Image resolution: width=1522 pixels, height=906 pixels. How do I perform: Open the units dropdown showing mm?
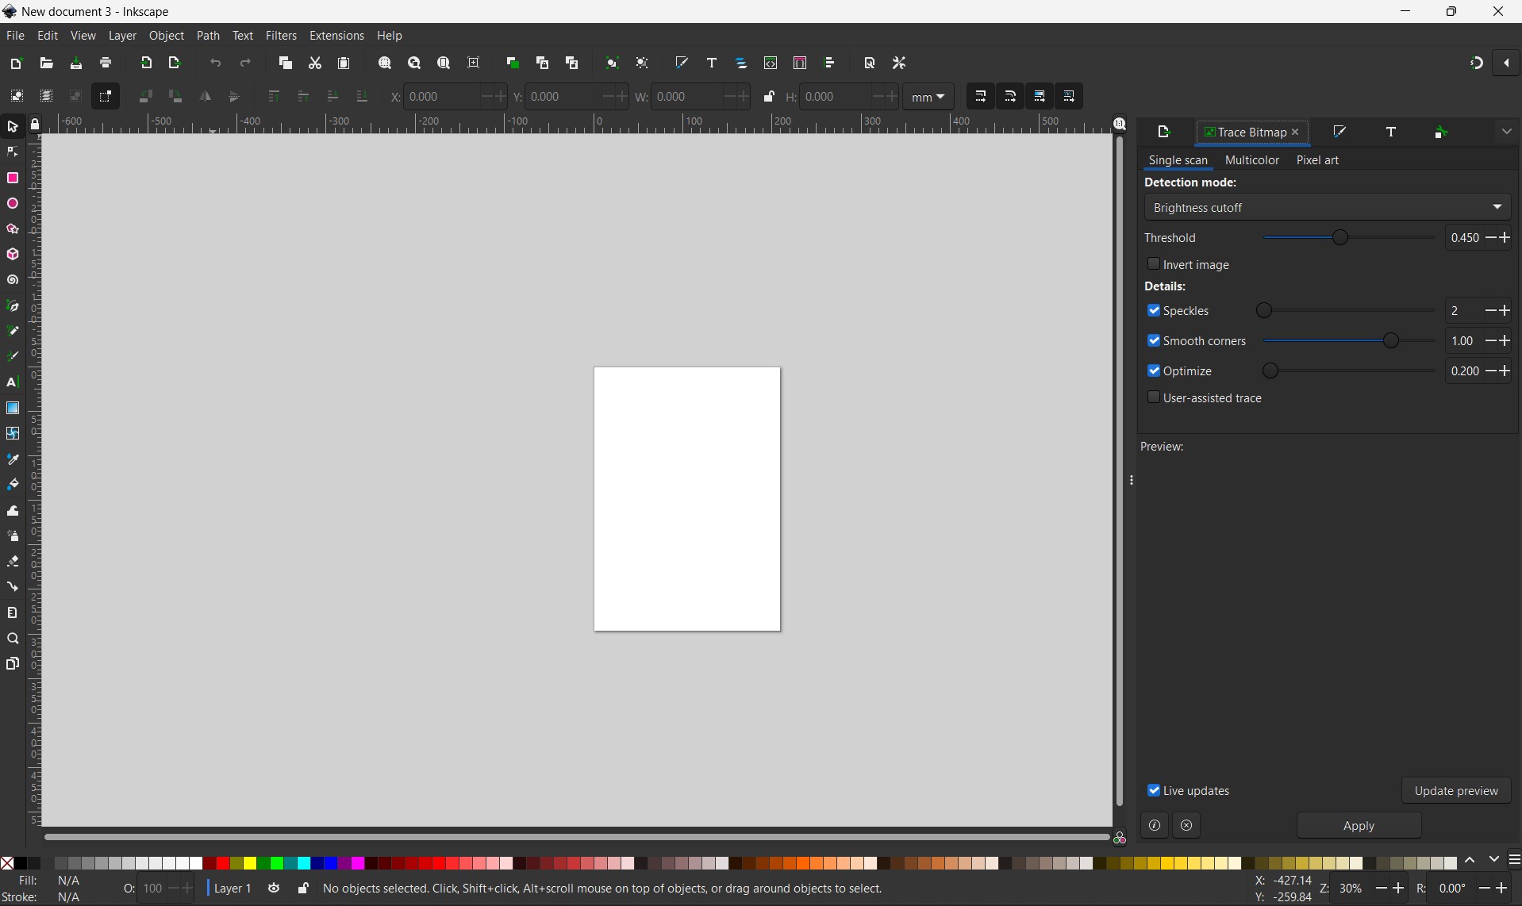click(928, 96)
